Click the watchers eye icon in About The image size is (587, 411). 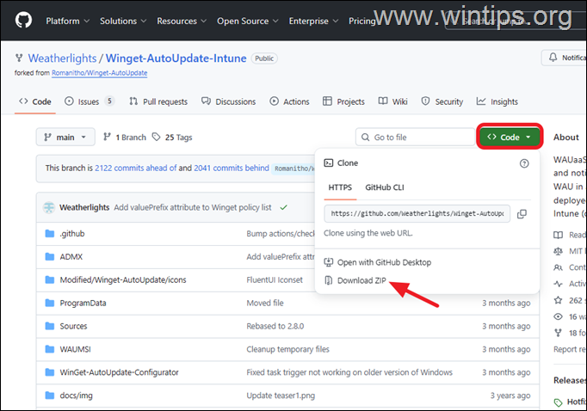(x=559, y=316)
